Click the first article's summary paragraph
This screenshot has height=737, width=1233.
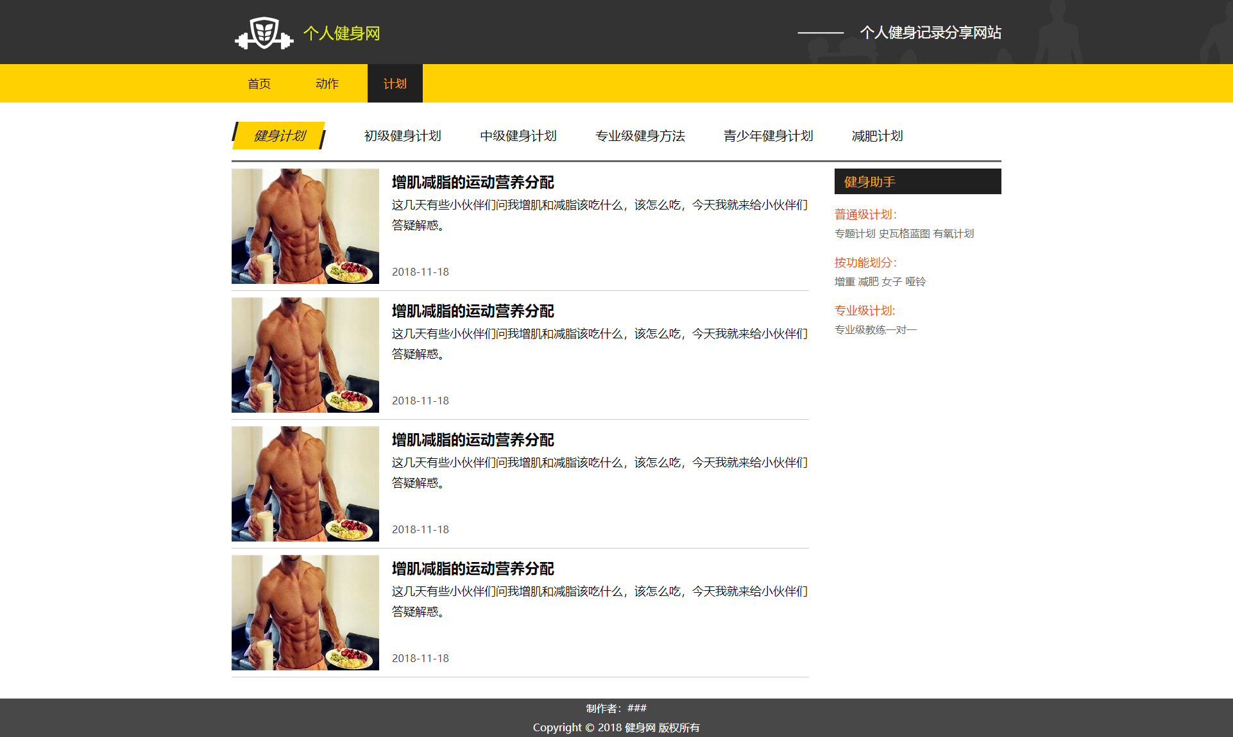pyautogui.click(x=600, y=215)
